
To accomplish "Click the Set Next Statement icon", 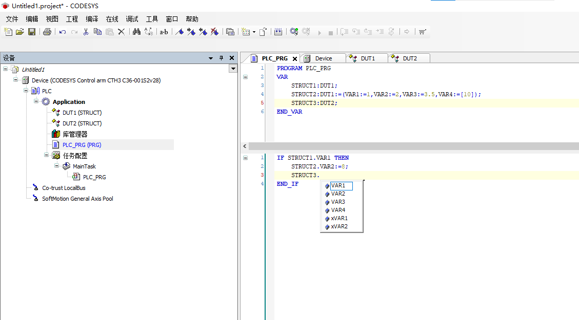I will point(391,32).
